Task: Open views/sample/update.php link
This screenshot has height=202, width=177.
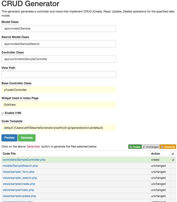Action: tap(19, 196)
